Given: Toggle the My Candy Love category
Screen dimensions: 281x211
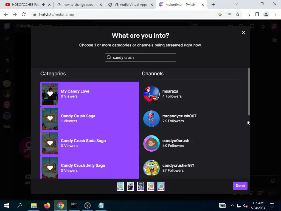Looking at the screenshot, I should 90,94.
